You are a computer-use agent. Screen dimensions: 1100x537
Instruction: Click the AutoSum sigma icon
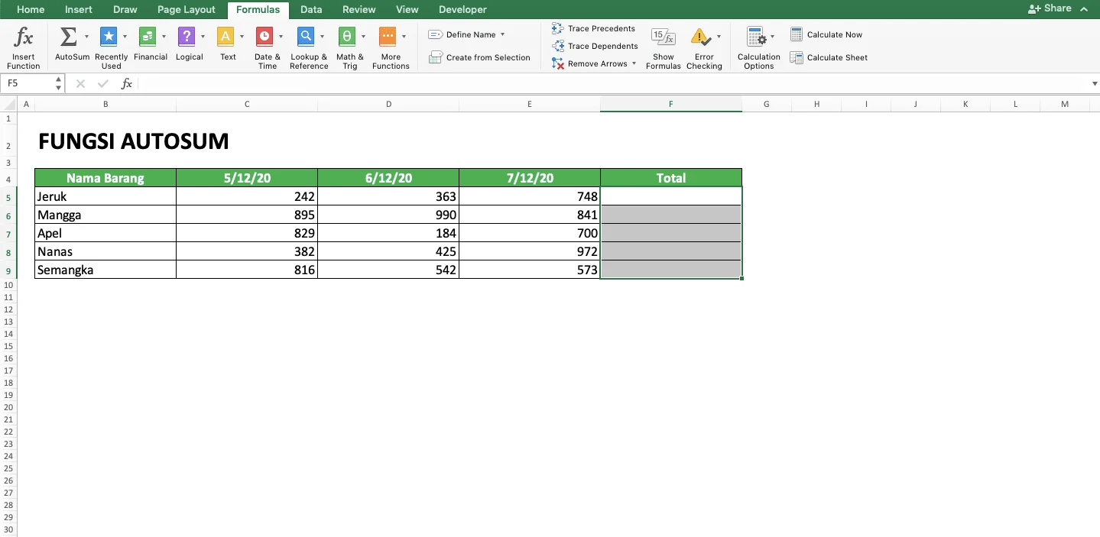pyautogui.click(x=68, y=37)
